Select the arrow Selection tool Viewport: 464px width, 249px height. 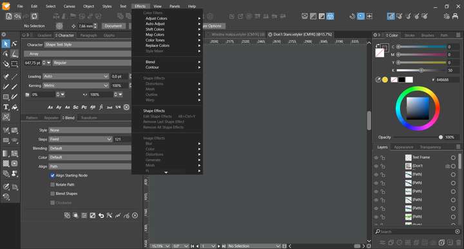(6, 44)
